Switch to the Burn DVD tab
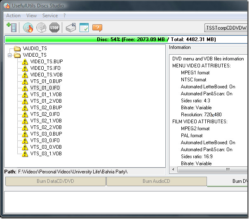The image size is (249, 219). click(228, 181)
